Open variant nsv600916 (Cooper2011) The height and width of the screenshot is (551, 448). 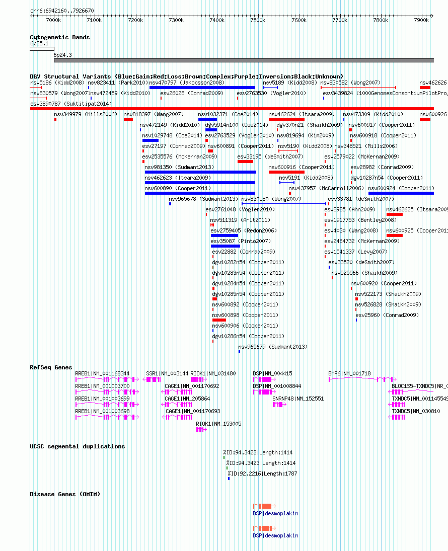coord(302,167)
